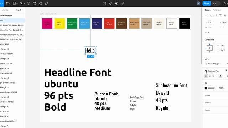228x128 pixels.
Task: Expand the Effects section
Action: [207, 103]
